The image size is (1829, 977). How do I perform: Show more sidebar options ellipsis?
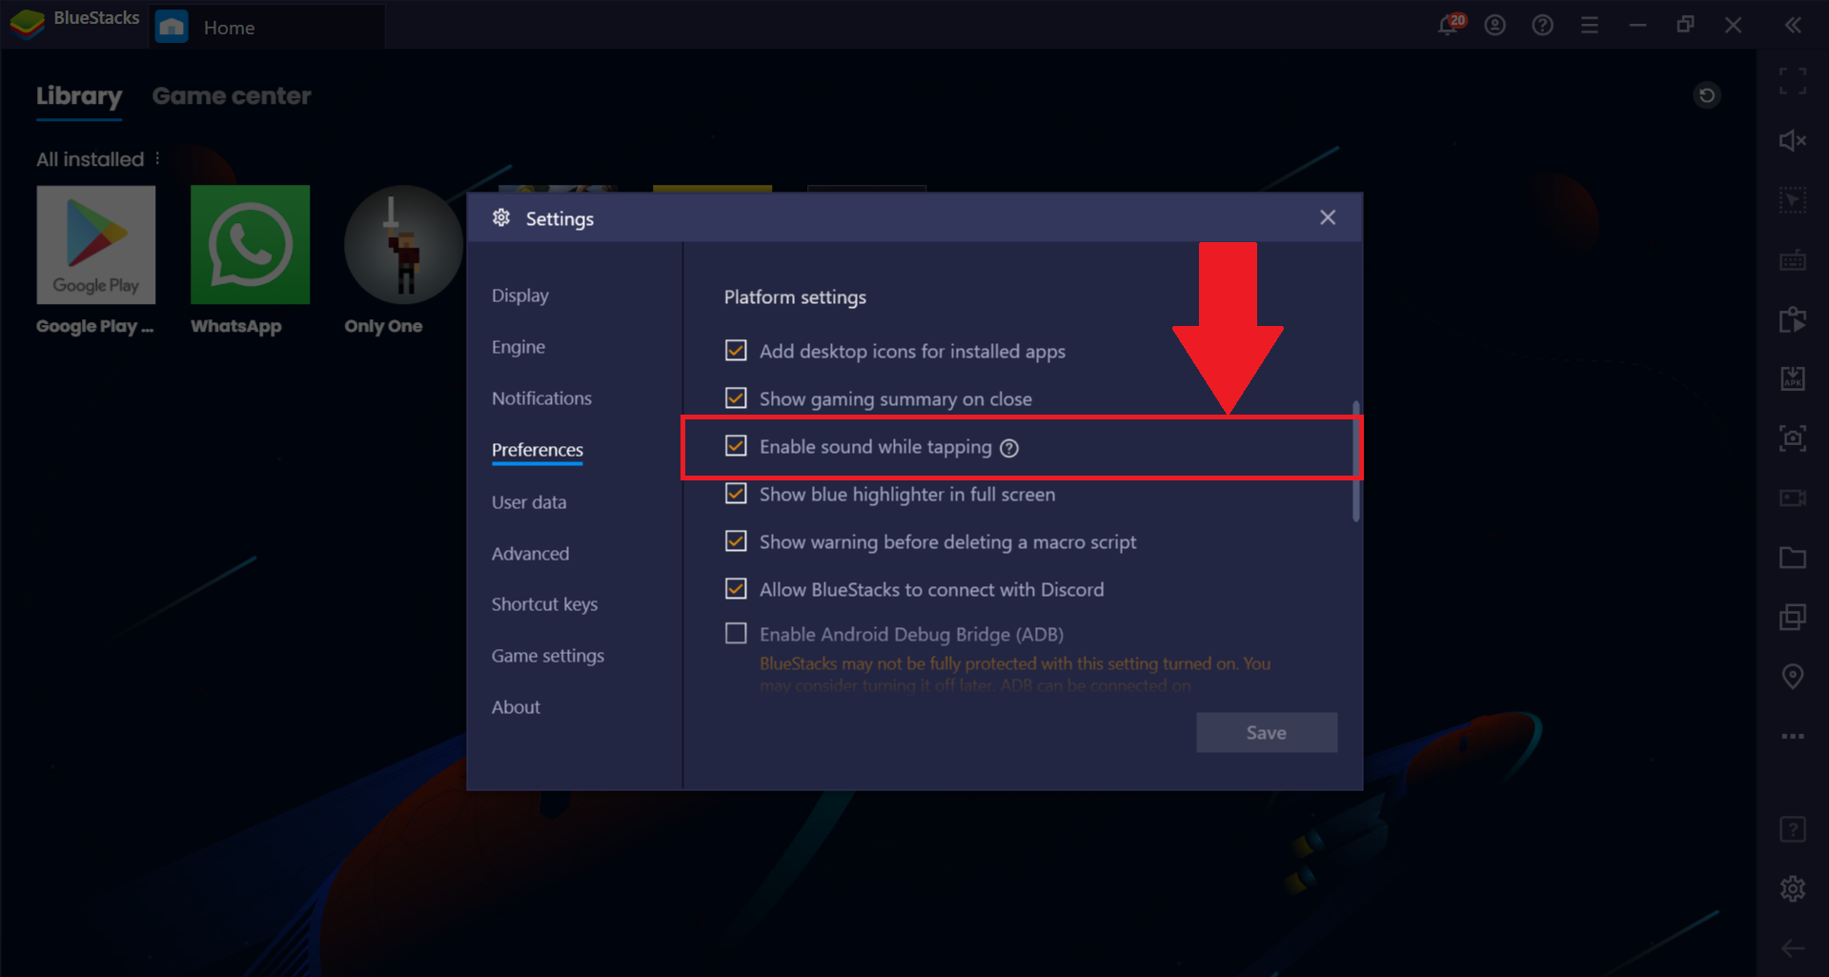coord(1793,736)
